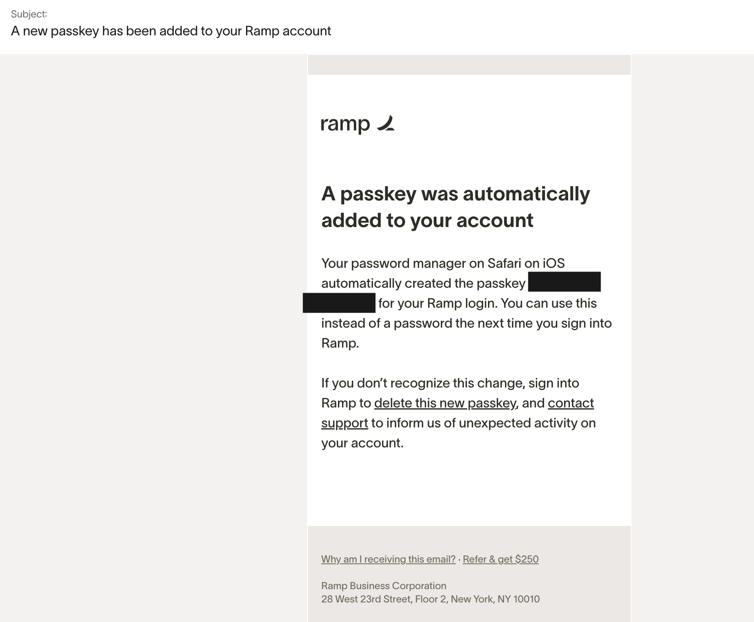Click the gray banner above the Ramp logo
The height and width of the screenshot is (622, 754).
click(469, 65)
